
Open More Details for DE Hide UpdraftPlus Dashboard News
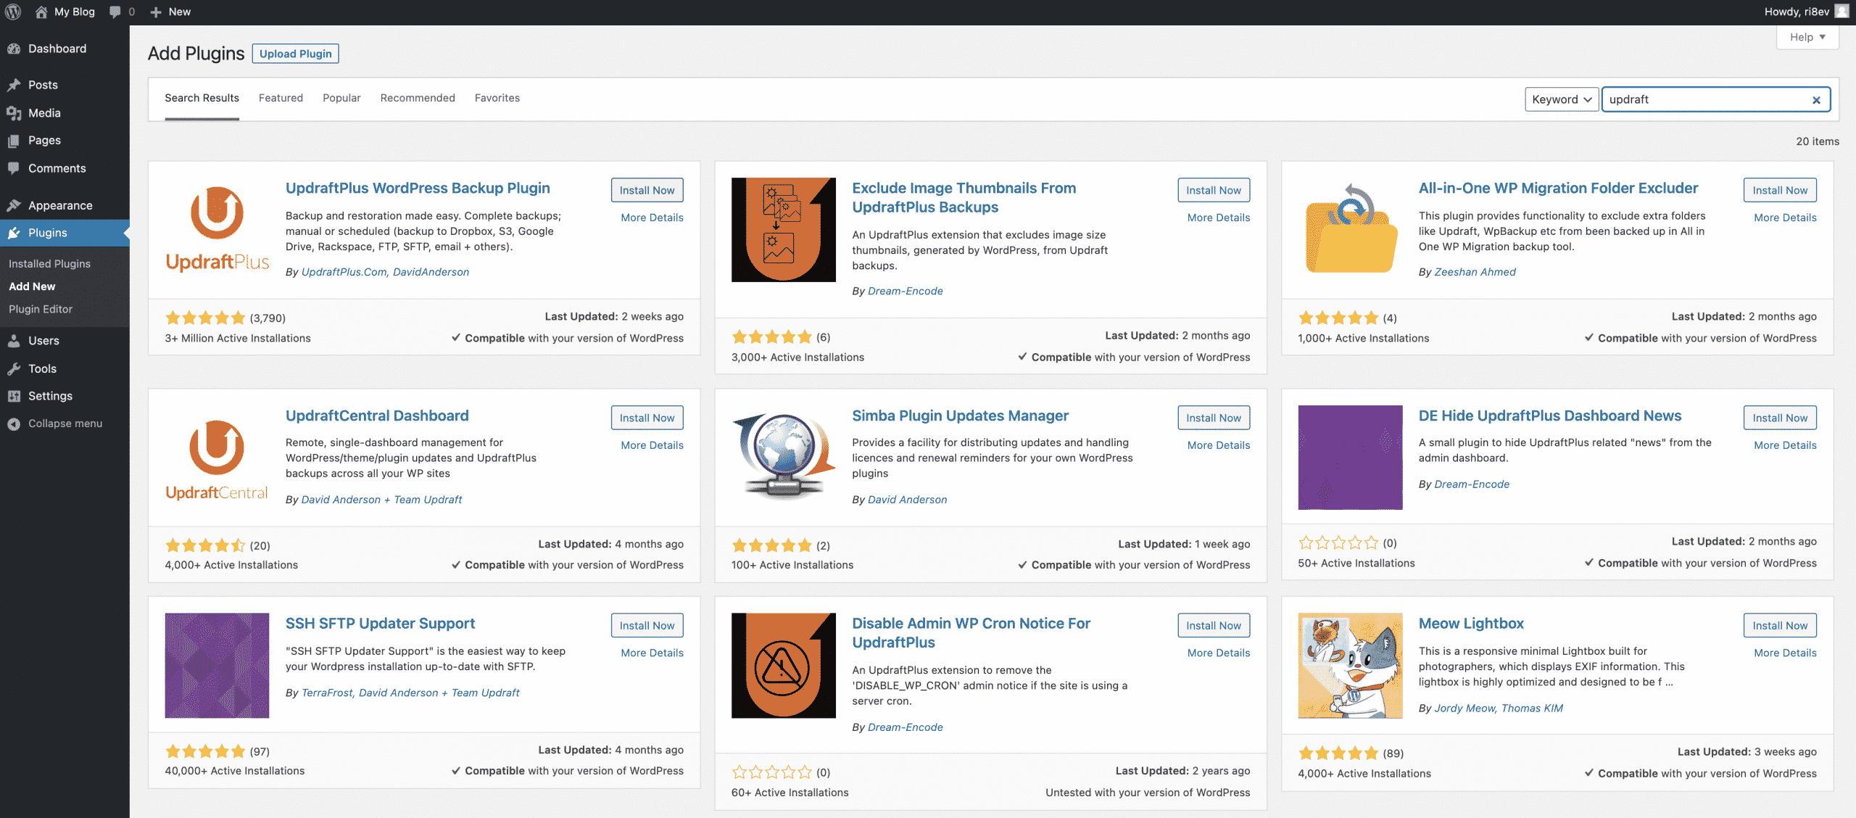(1785, 445)
